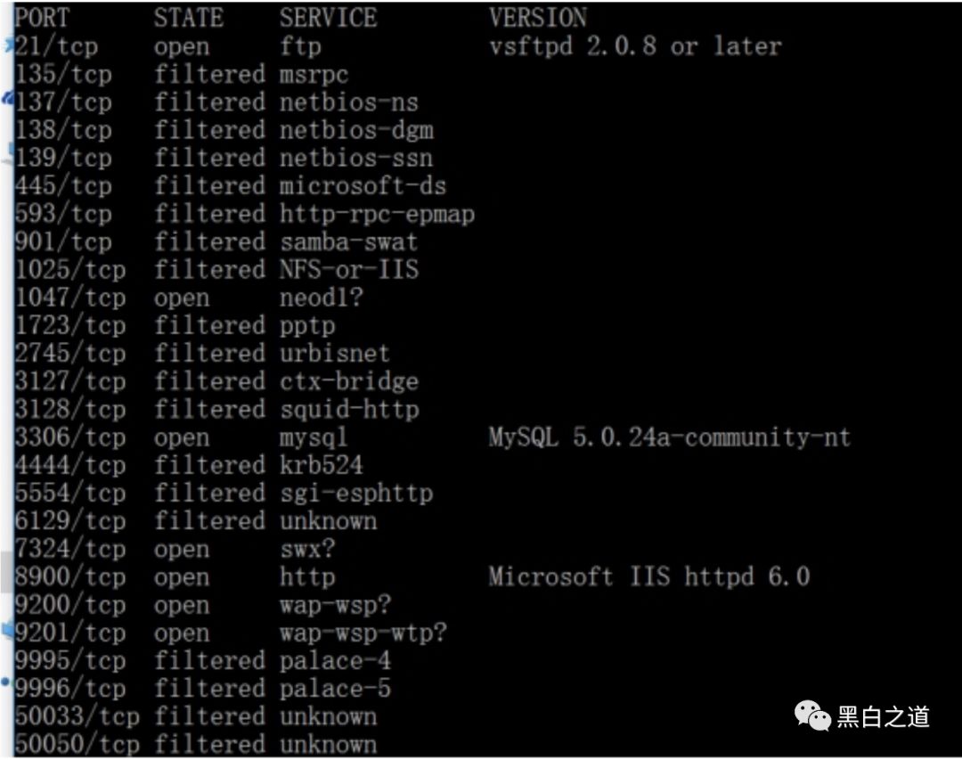Click the Microsoft IIS httpd 6.0 text
This screenshot has width=962, height=760.
pos(648,576)
